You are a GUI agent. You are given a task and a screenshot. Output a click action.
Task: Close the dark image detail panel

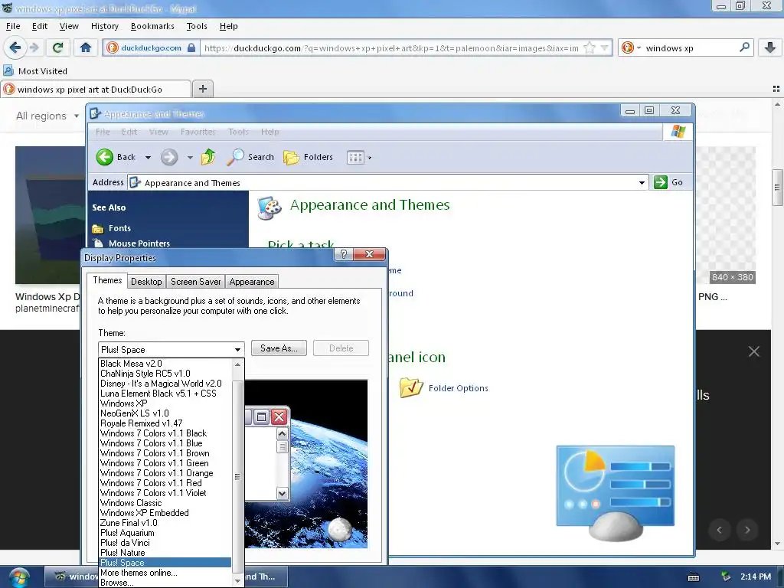click(753, 351)
